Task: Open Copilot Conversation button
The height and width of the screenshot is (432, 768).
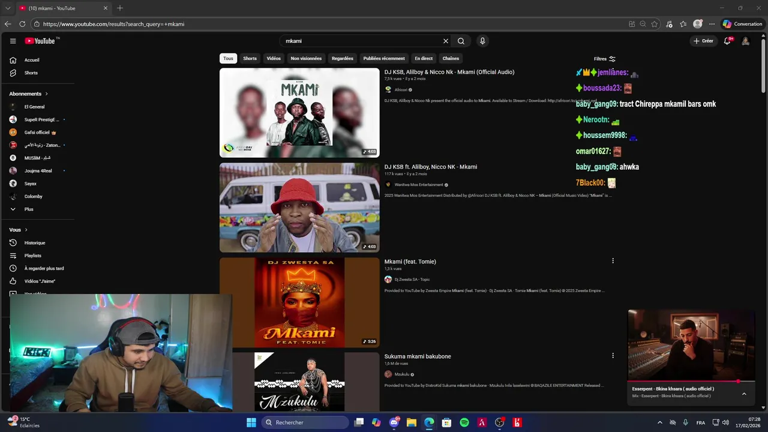Action: click(743, 24)
